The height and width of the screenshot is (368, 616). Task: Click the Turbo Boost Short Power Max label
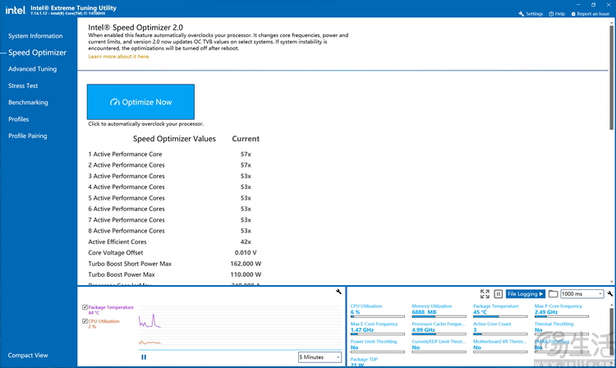130,264
